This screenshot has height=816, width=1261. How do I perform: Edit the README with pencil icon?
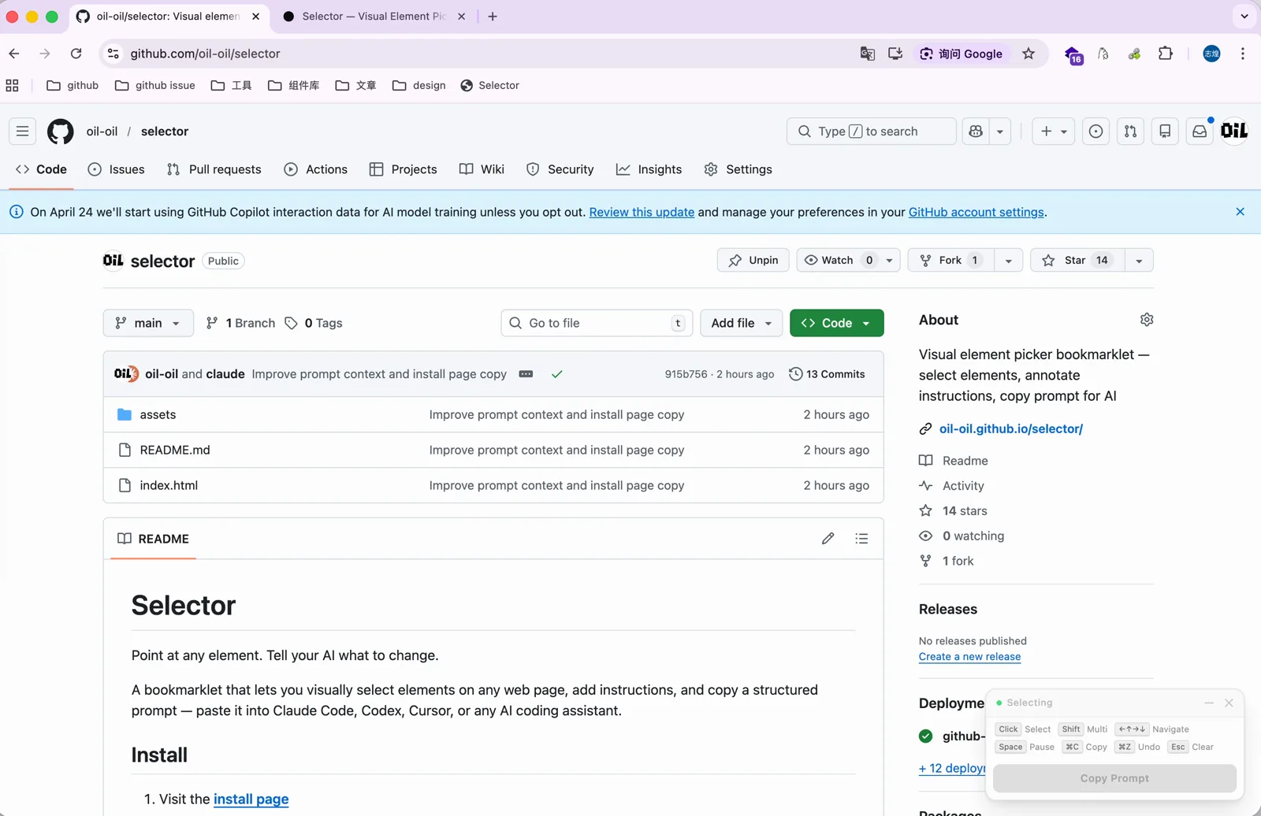828,539
